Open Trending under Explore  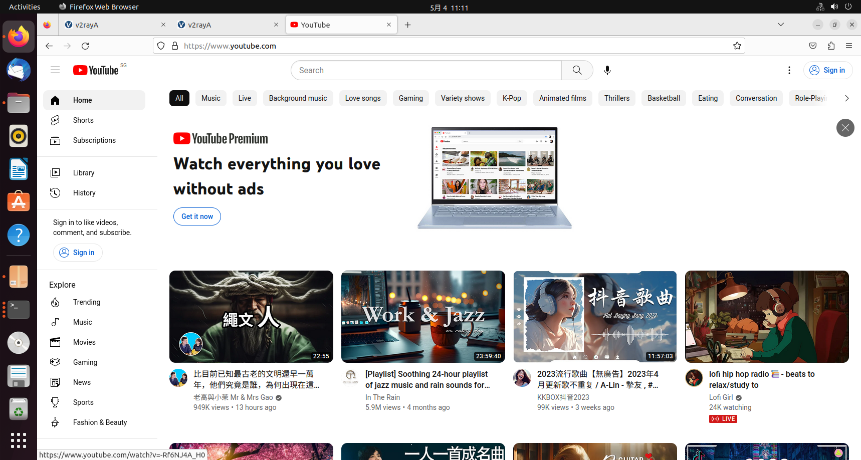[x=94, y=302]
